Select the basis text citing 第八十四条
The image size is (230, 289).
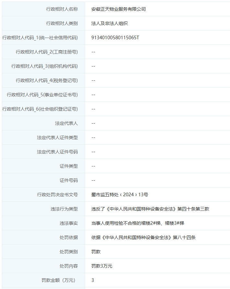coord(143,237)
